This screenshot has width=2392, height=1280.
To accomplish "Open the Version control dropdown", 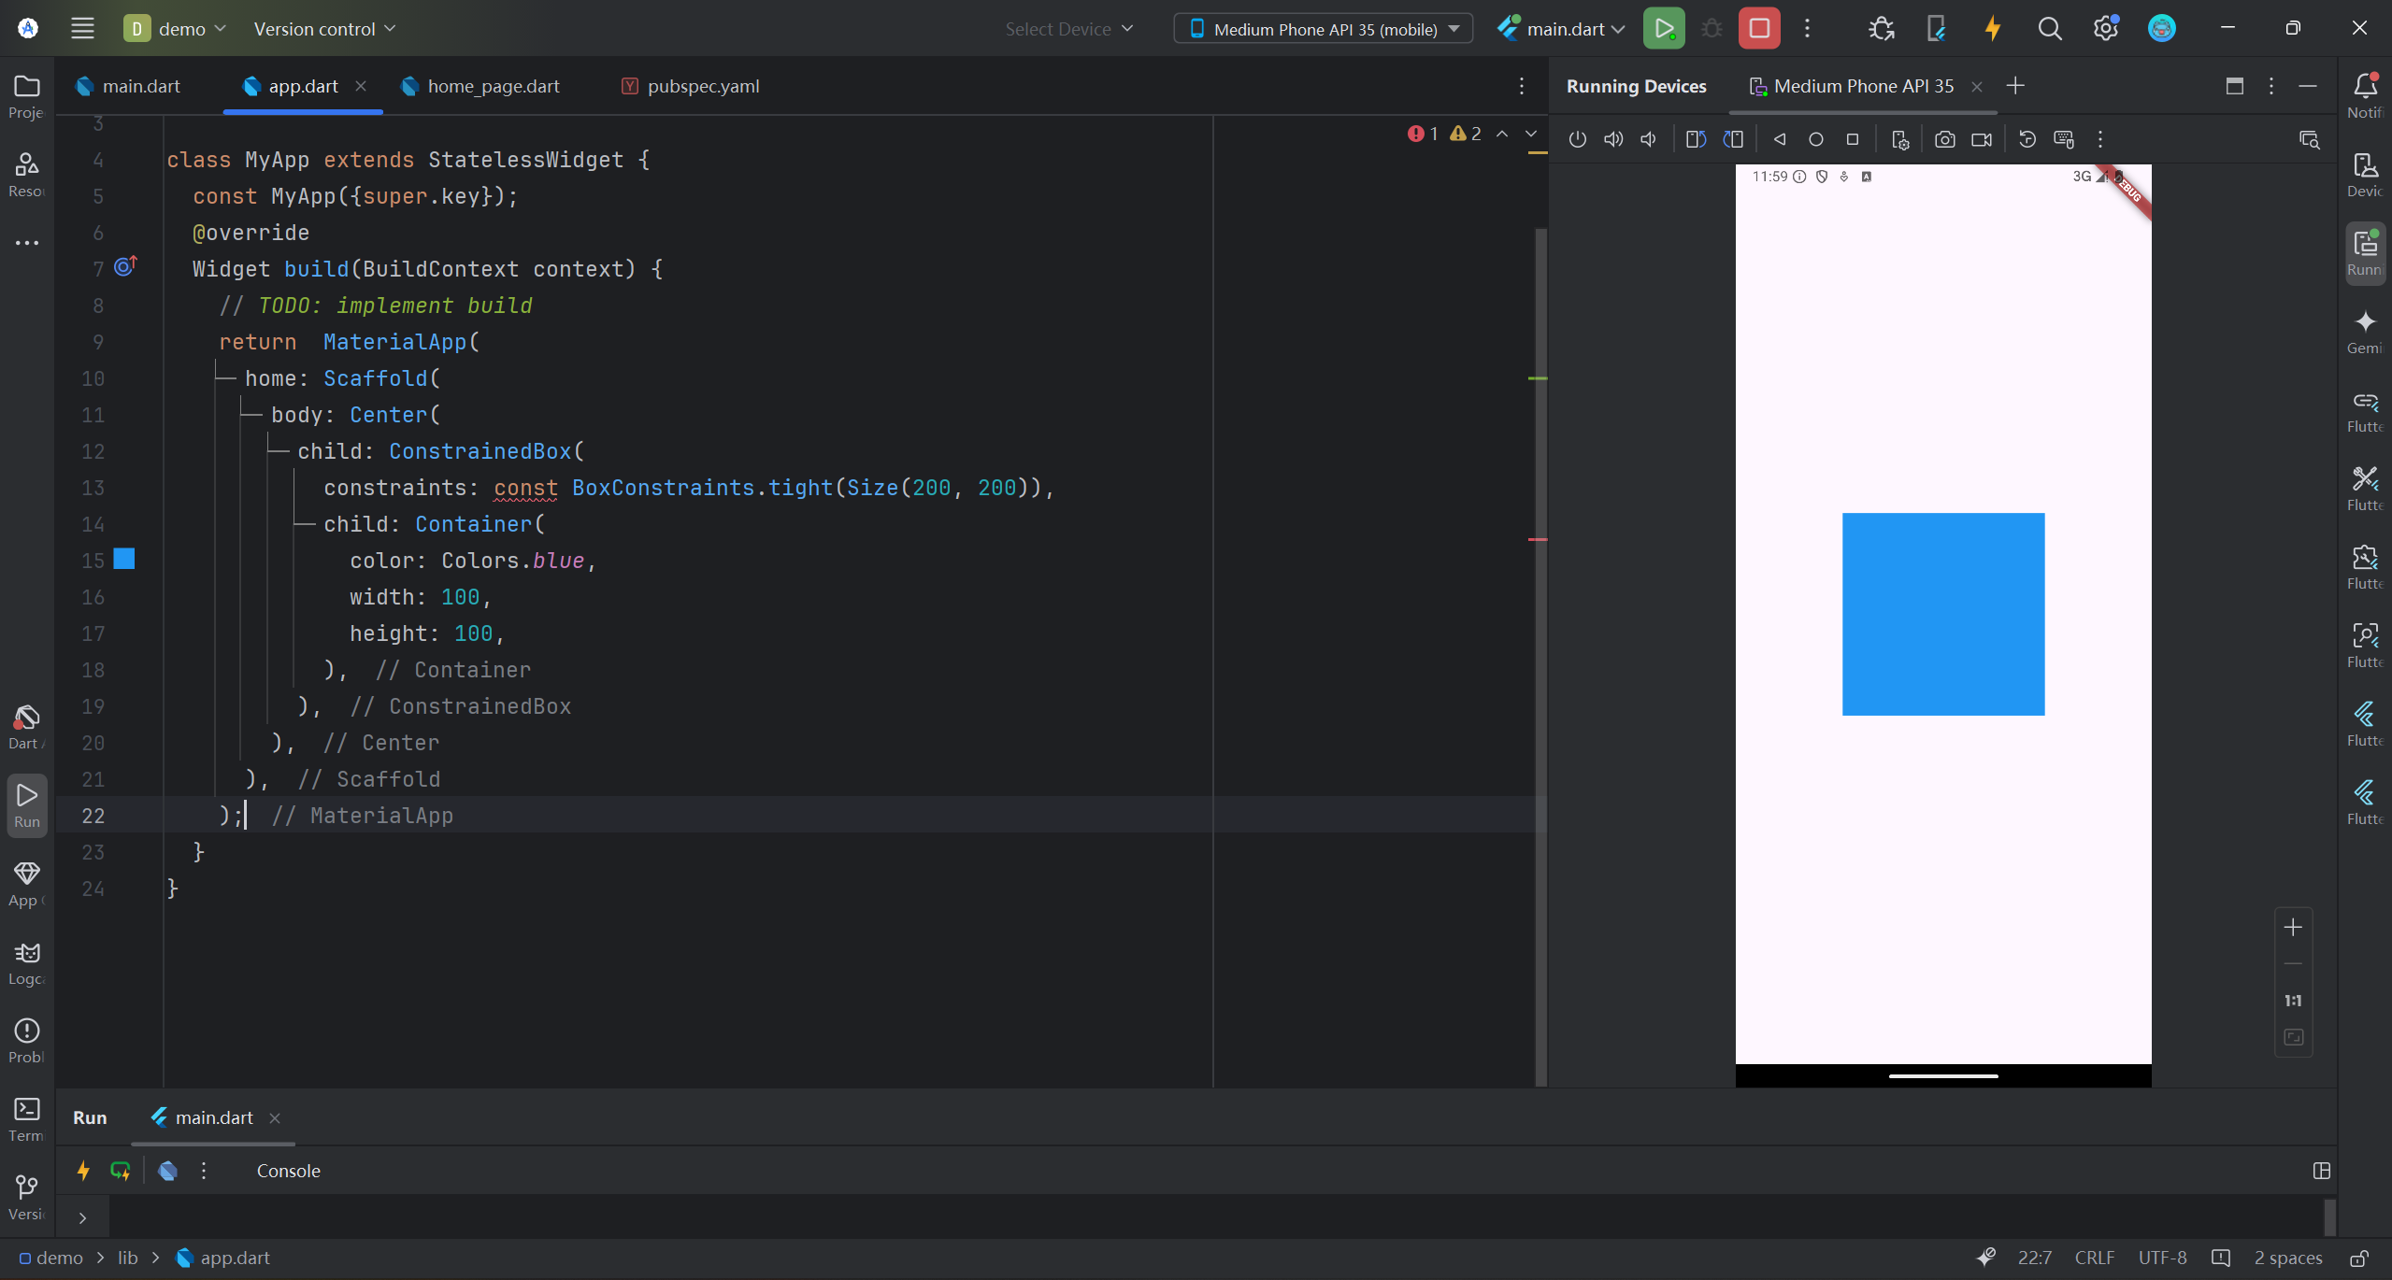I will 324,29.
